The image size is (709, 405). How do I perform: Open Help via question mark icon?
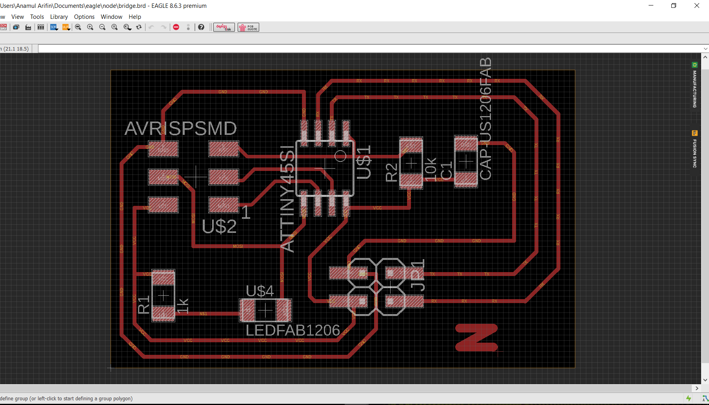click(201, 27)
